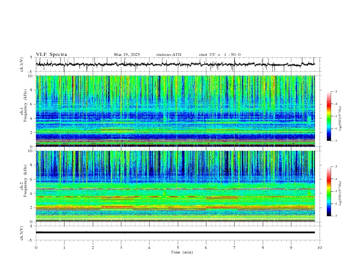
Task: Click time axis tick label "6"
Action: pyautogui.click(x=206, y=248)
